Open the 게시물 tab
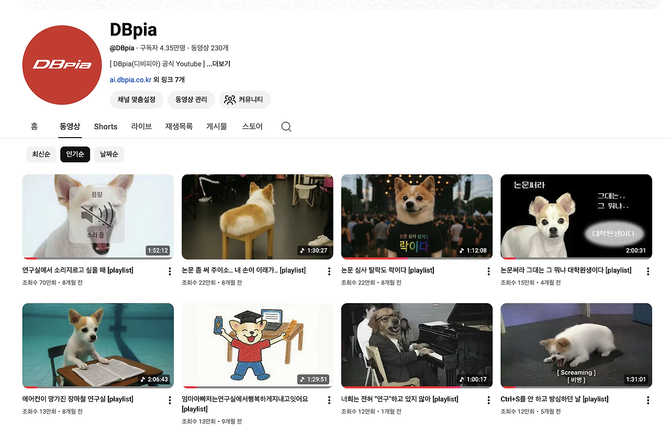This screenshot has height=436, width=670. tap(217, 127)
